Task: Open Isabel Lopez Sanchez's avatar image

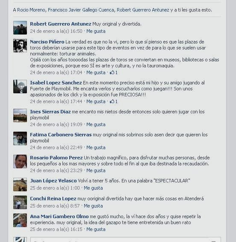Action: pyautogui.click(x=20, y=86)
